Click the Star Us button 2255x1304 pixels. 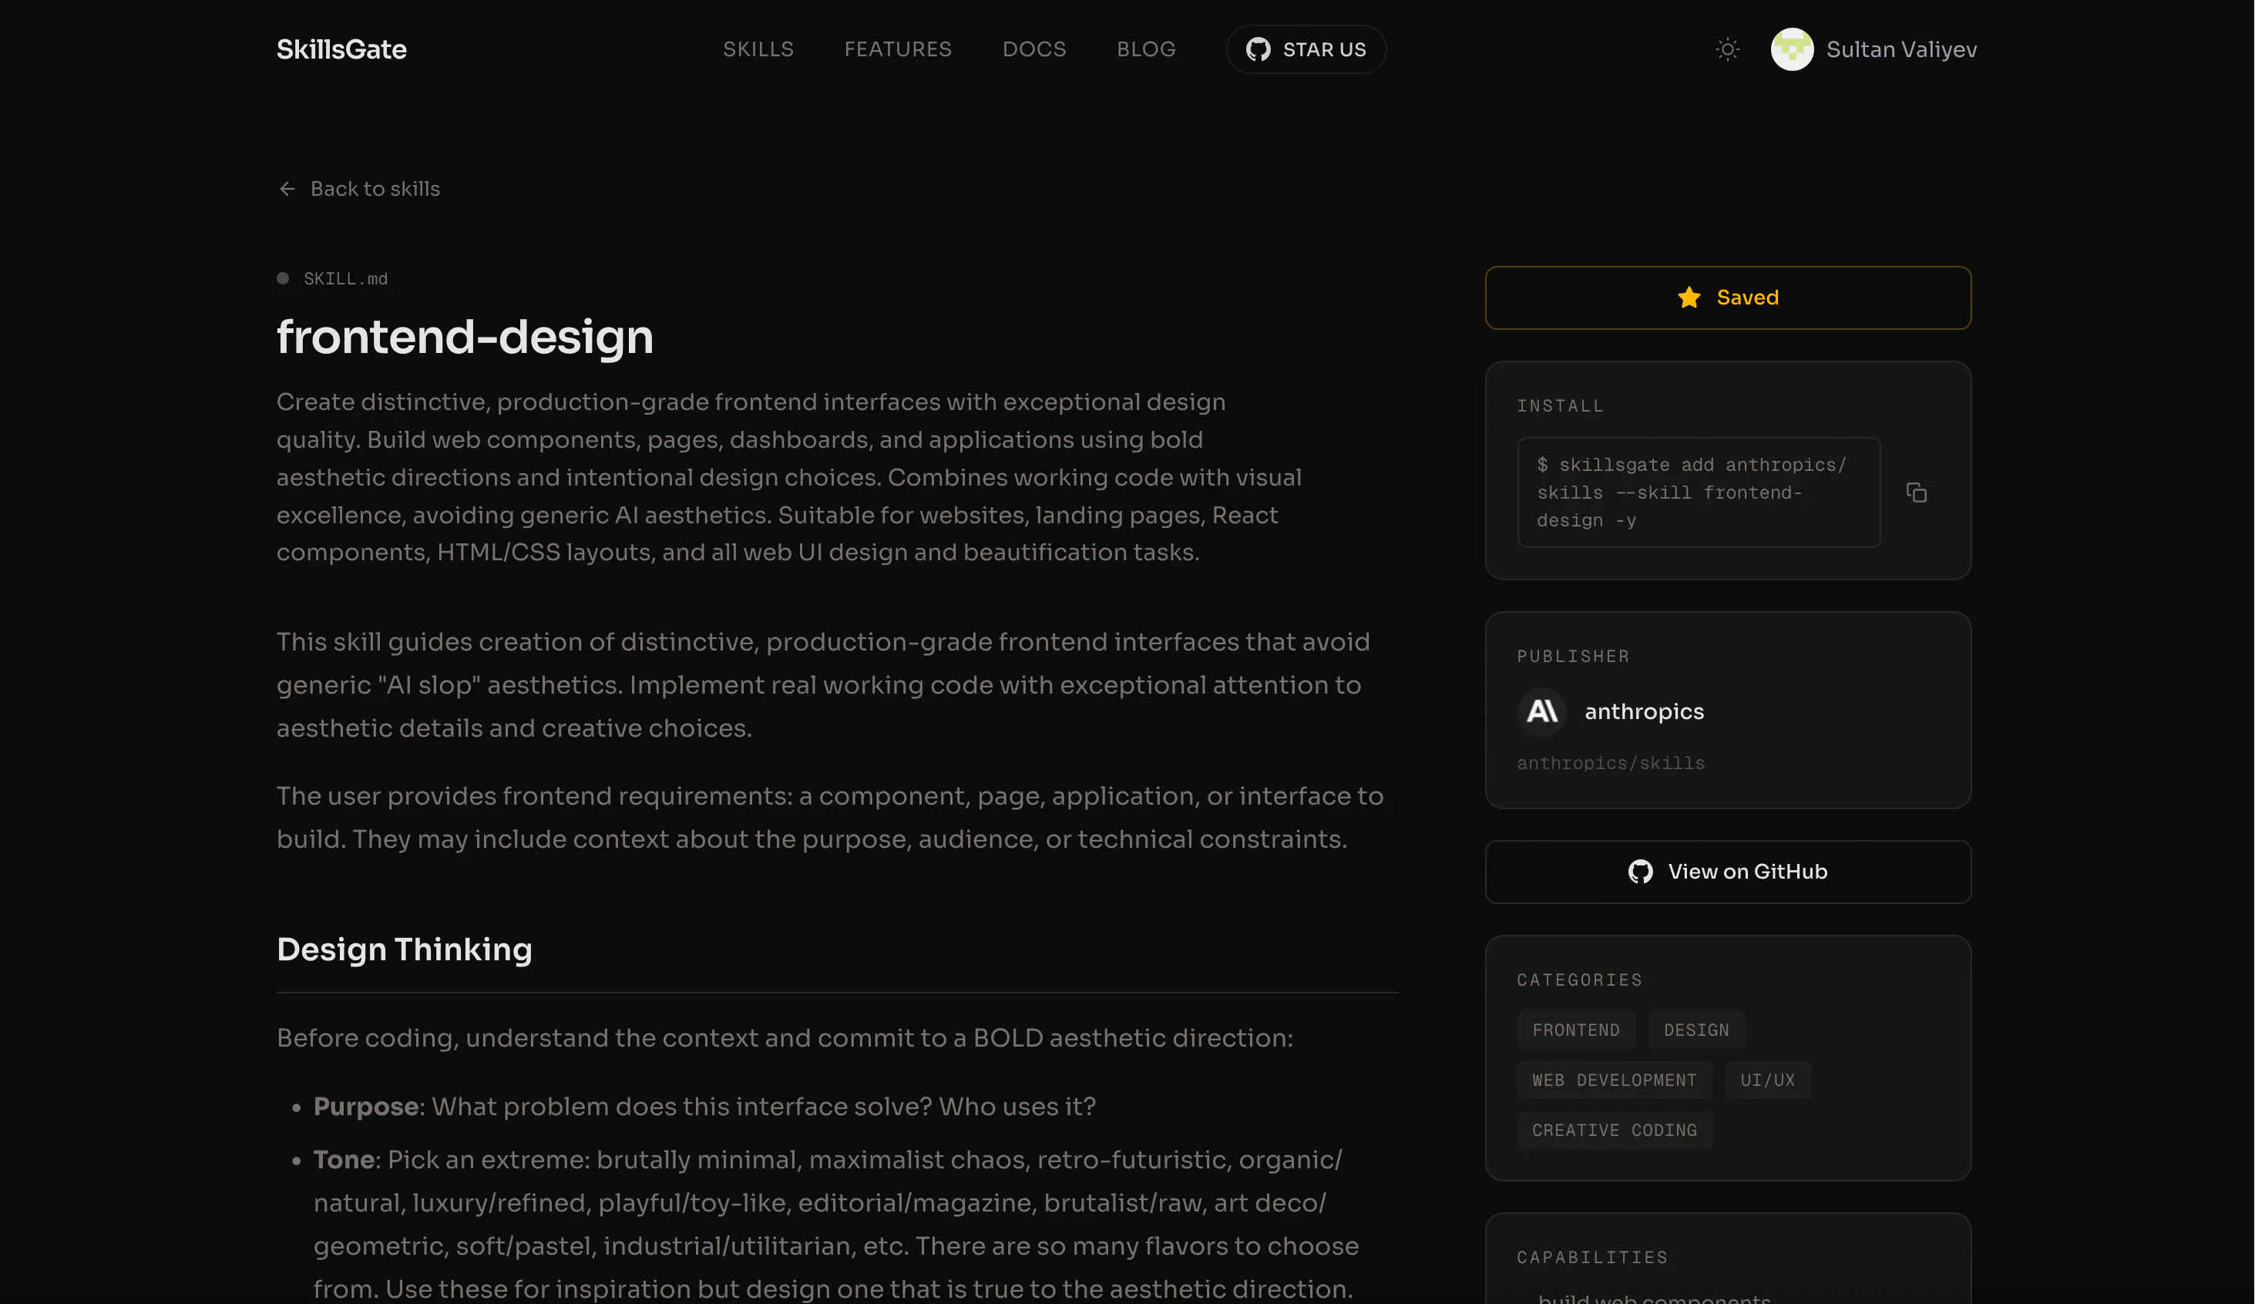click(1306, 49)
